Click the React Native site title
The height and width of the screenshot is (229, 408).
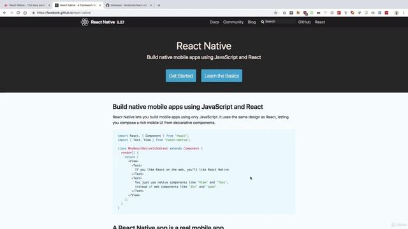click(x=103, y=22)
